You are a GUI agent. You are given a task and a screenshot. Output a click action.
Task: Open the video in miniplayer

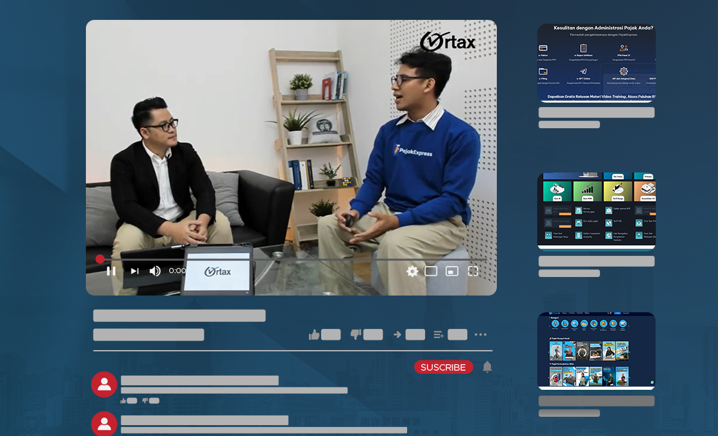[x=452, y=271]
